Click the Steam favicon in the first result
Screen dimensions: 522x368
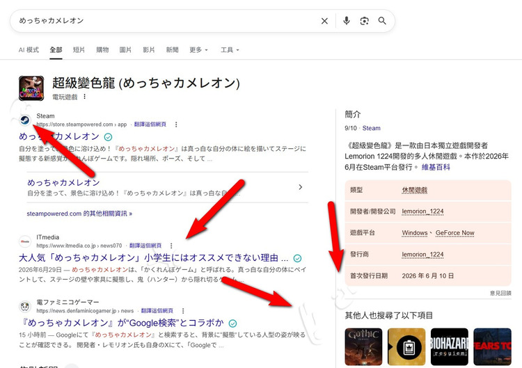click(25, 120)
